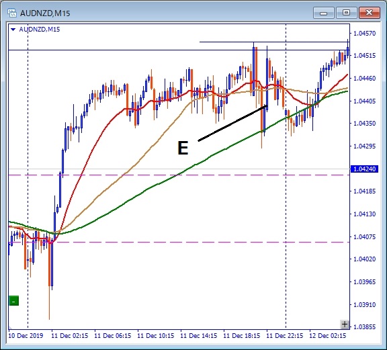Click the 10 Dec 2019 time label

[26, 336]
